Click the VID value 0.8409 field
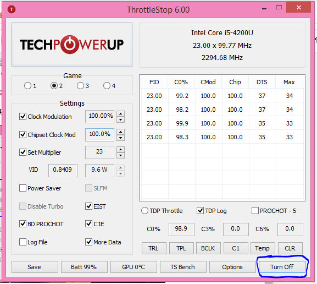This screenshot has width=317, height=284. coord(63,171)
